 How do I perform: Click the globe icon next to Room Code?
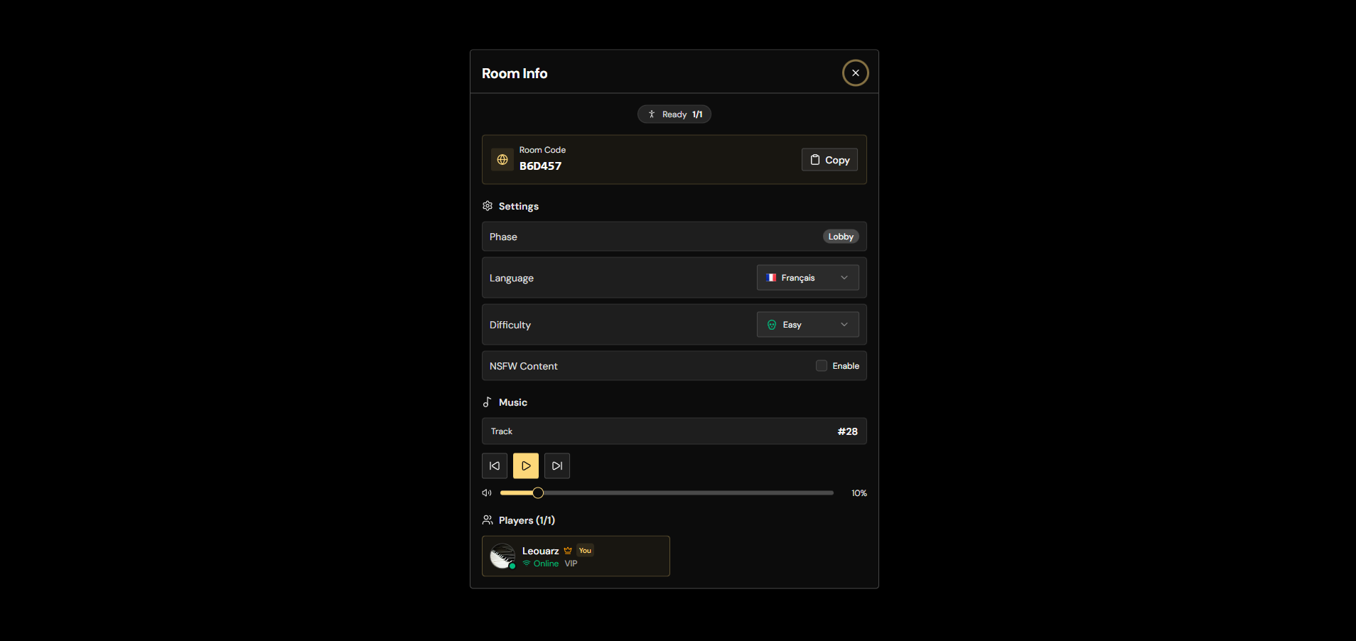pyautogui.click(x=502, y=159)
